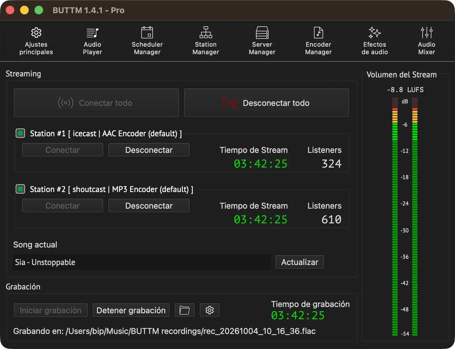Click the BUTTM 1.4.1 - Pro title

coord(89,10)
